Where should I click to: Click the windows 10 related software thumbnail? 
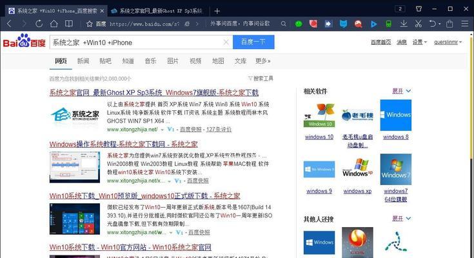coord(319,115)
